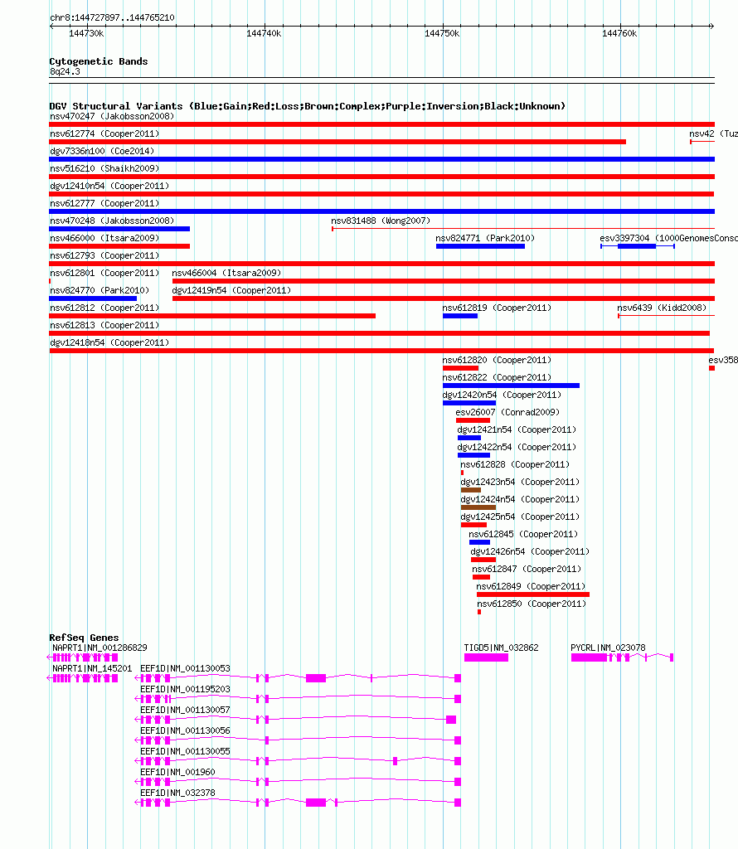Click the dgv12419n54 (Cooper2011) label
The width and height of the screenshot is (738, 849).
pos(231,289)
